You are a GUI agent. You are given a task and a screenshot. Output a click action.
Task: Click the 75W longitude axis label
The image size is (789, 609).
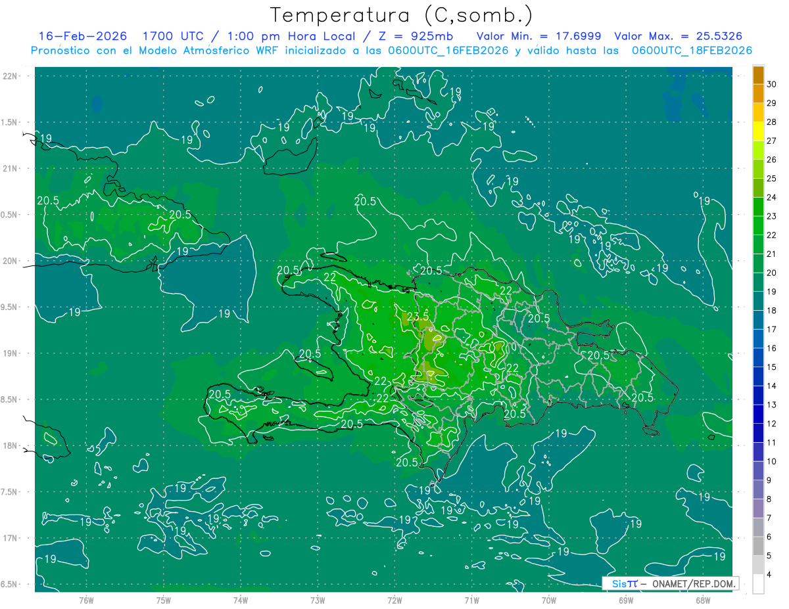coord(163,600)
